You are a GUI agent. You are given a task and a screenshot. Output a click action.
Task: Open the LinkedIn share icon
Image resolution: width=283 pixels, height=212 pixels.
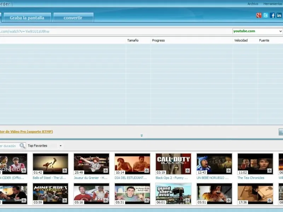[279, 16]
